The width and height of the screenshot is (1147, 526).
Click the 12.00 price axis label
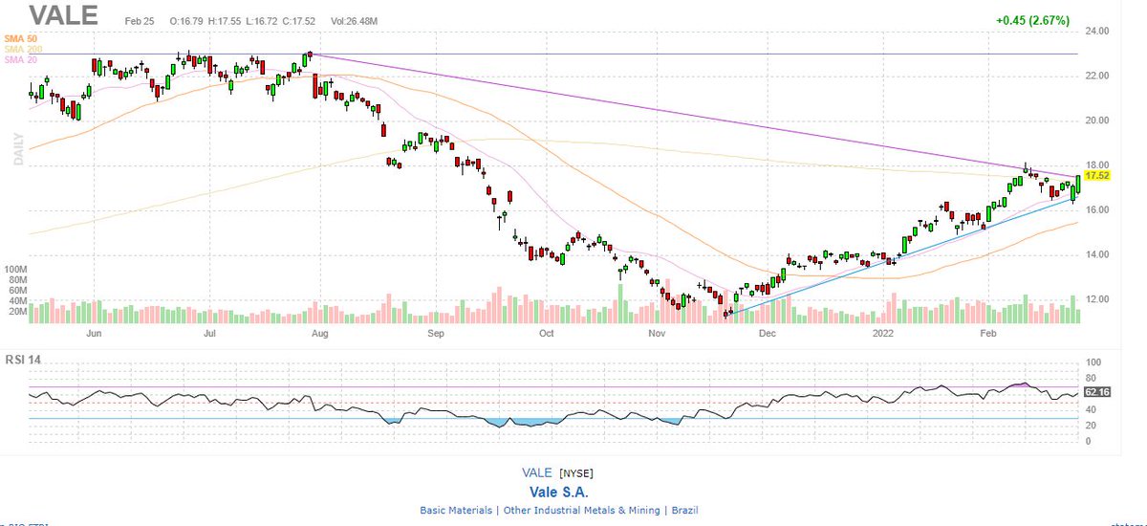(x=1098, y=299)
